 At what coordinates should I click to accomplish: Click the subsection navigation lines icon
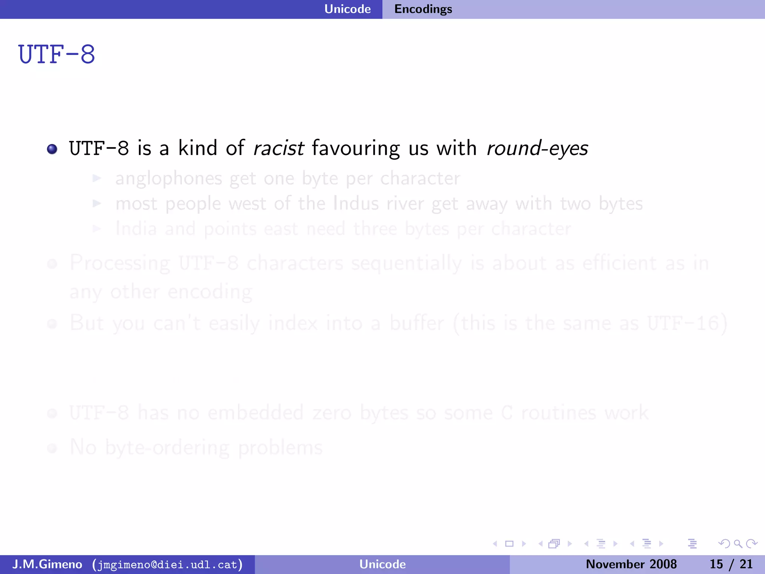click(x=601, y=544)
